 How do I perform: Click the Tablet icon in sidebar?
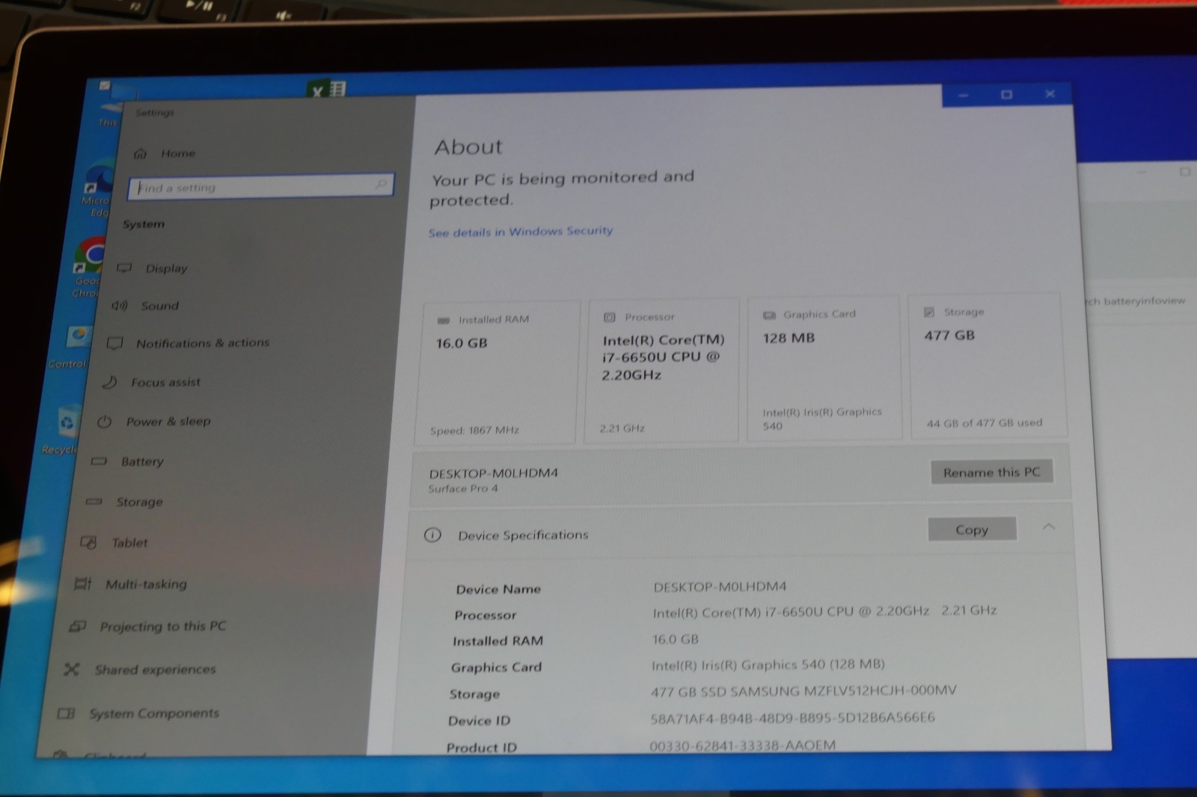(88, 542)
